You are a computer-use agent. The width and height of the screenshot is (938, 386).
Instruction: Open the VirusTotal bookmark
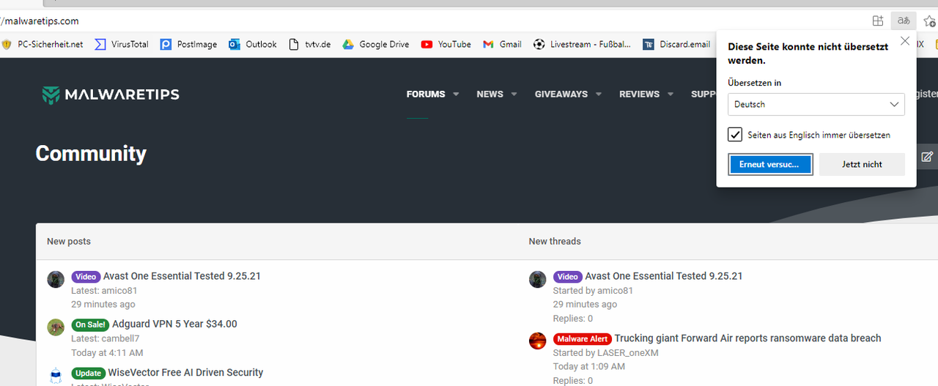[x=122, y=44]
